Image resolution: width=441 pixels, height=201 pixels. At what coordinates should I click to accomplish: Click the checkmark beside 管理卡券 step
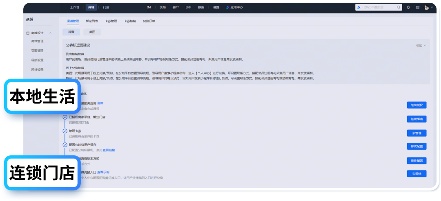(65, 131)
